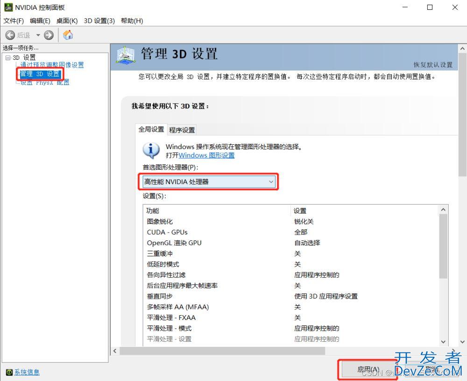
Task: Maximize the NVIDIA control panel window
Action: [430, 7]
